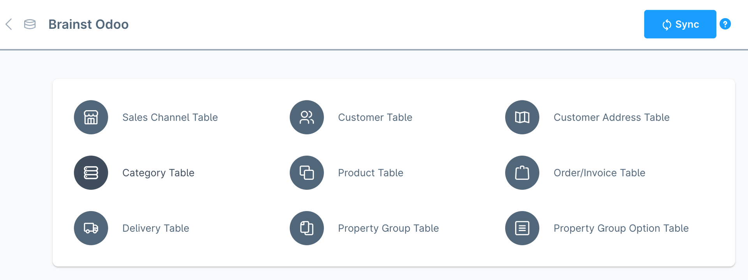Go back using the left chevron arrow
The width and height of the screenshot is (748, 280).
click(9, 24)
